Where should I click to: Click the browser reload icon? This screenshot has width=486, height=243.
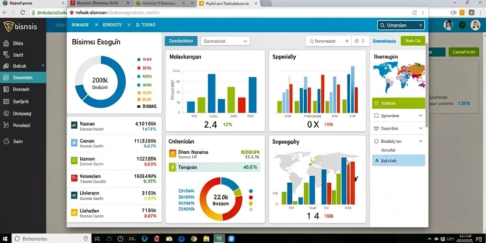(x=23, y=13)
